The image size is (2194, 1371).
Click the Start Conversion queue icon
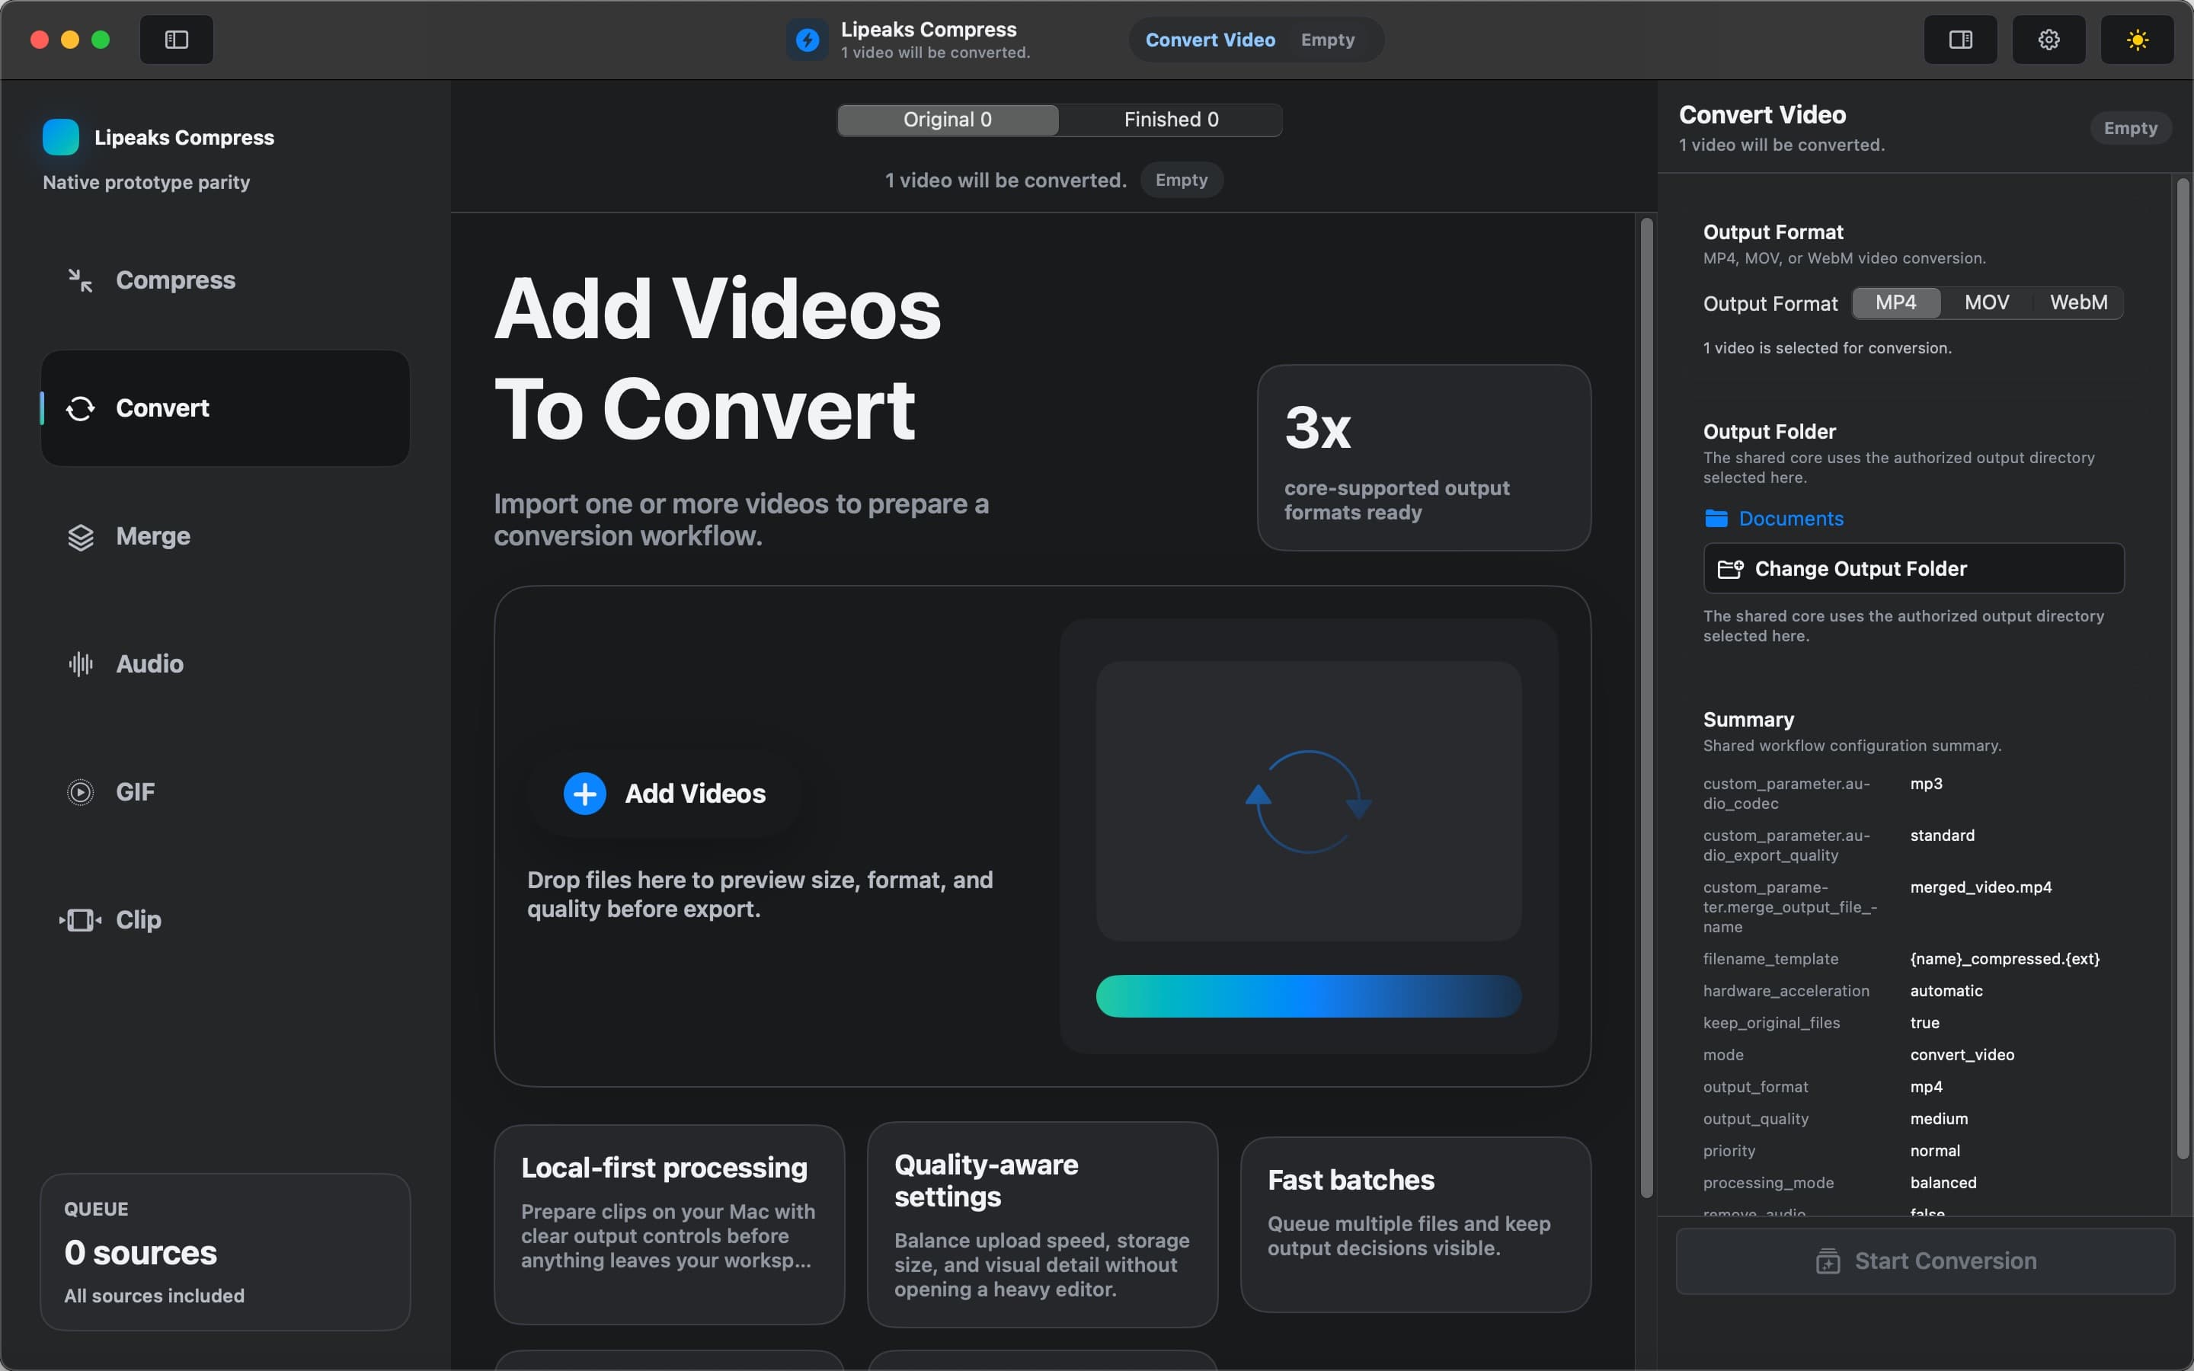[1828, 1261]
